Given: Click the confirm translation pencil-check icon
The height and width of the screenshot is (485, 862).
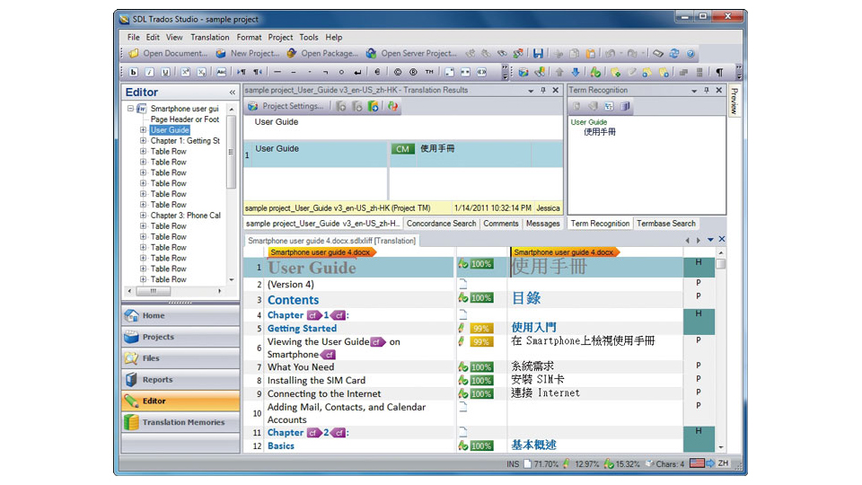Looking at the screenshot, I should click(x=595, y=72).
